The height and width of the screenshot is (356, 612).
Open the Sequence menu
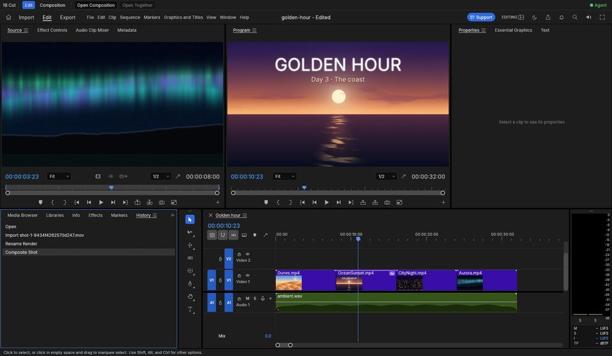(130, 17)
